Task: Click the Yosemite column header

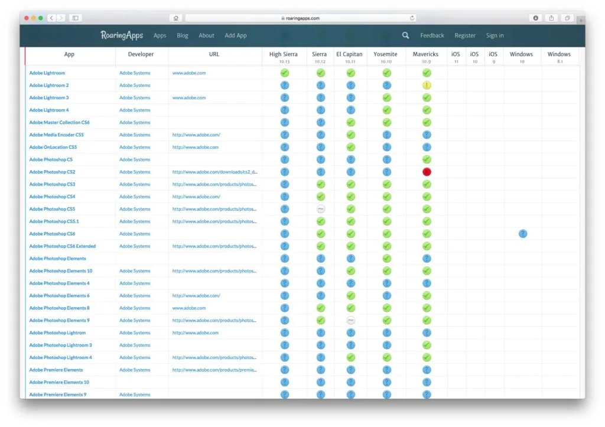Action: coord(385,57)
